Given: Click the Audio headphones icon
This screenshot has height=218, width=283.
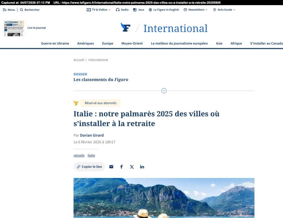Looking at the screenshot, I should click(x=118, y=10).
